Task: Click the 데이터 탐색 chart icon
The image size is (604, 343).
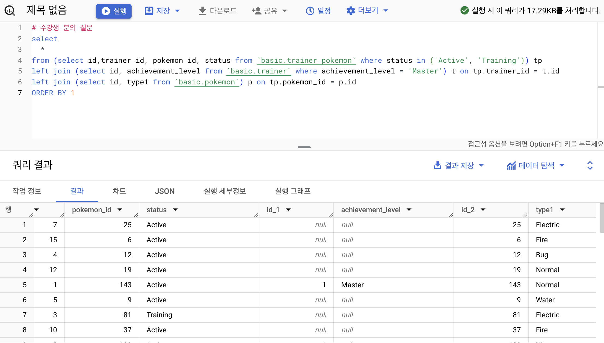Action: [x=511, y=165]
